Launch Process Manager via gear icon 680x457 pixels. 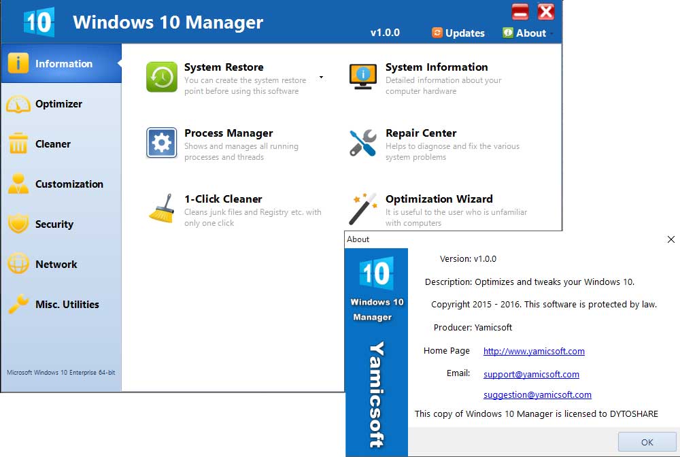tap(162, 143)
